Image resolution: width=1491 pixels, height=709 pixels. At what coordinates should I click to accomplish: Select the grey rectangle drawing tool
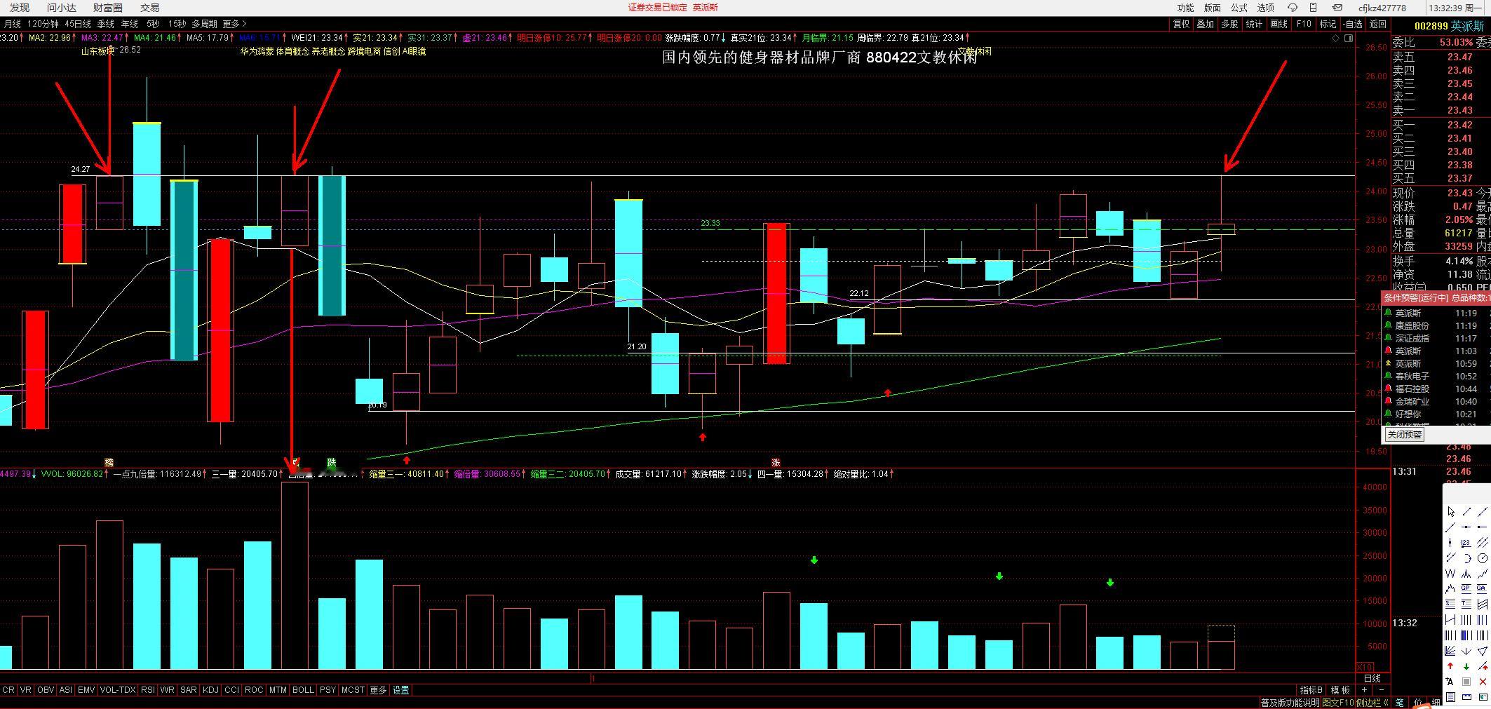coord(1466,682)
